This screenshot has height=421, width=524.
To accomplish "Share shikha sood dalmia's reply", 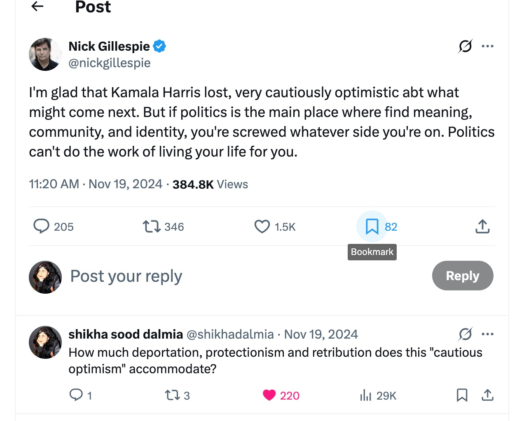I will (x=487, y=395).
